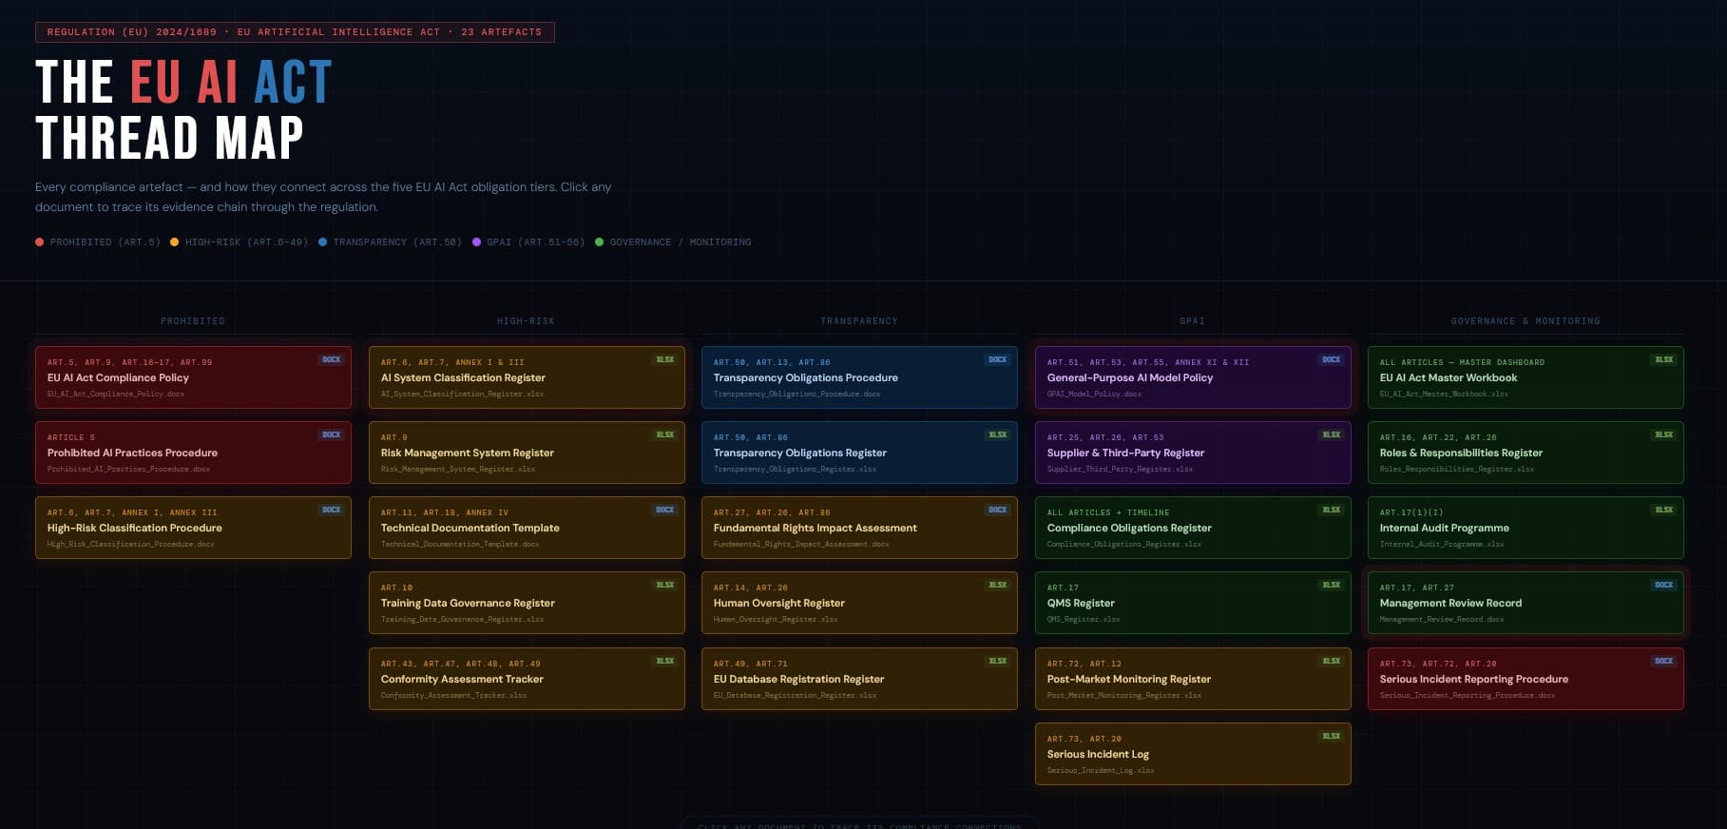
Task: Click XLSX badge on EU AI Act Master Workbook
Action: [1664, 359]
